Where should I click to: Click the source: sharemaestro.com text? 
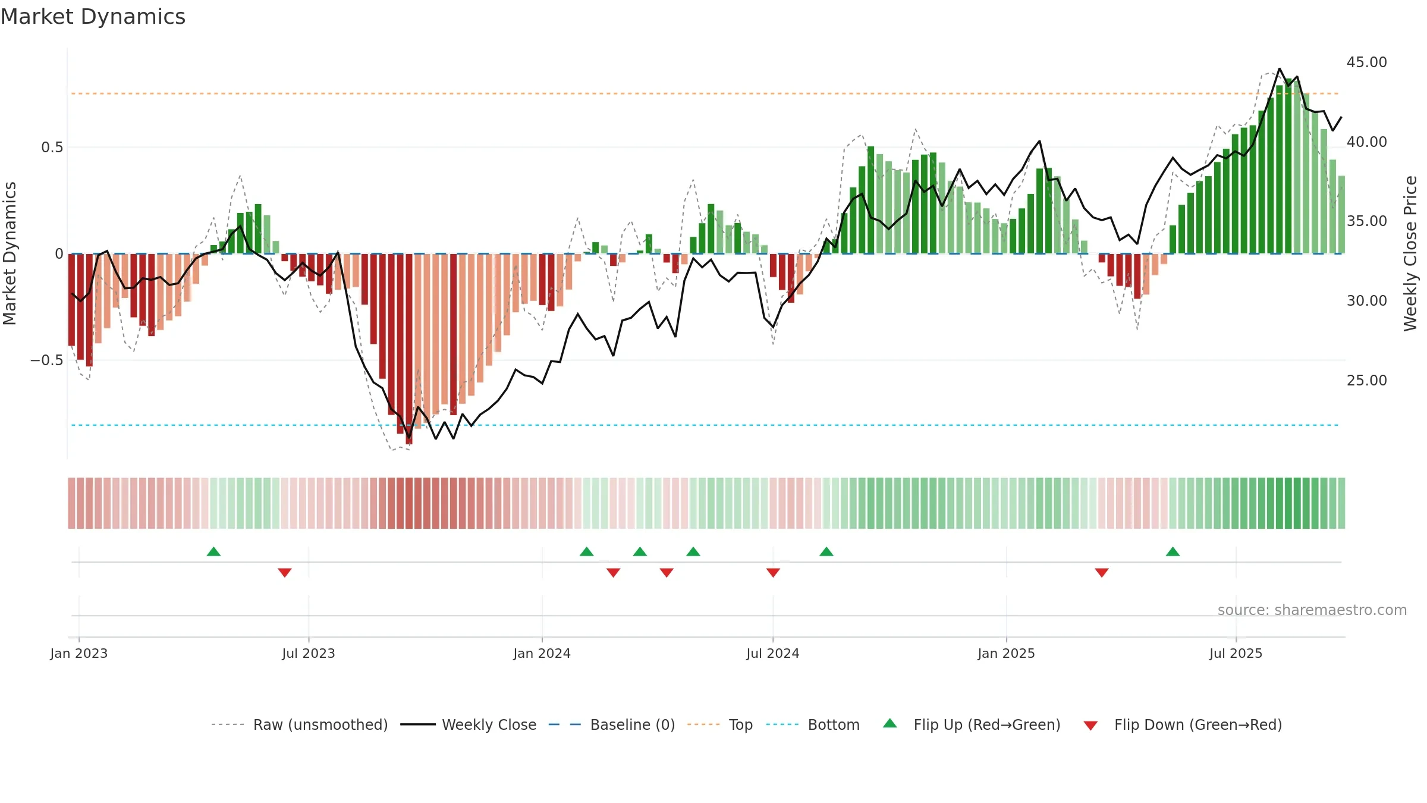tap(1312, 610)
